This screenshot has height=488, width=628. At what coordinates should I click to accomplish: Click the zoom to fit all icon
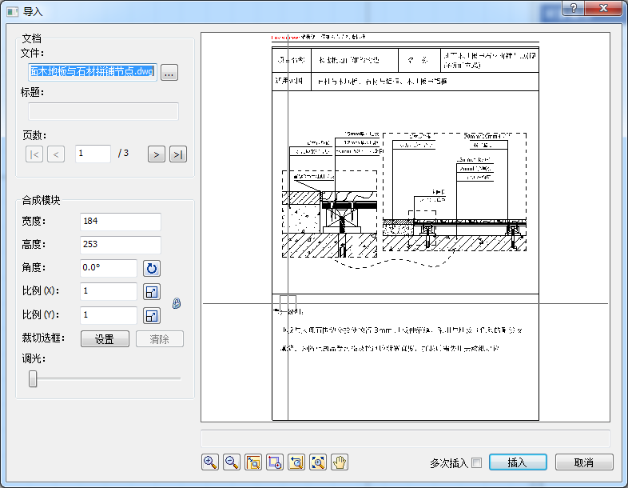click(318, 462)
